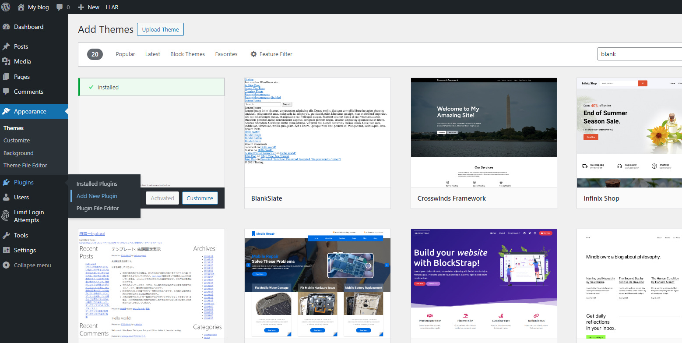This screenshot has width=682, height=343.
Task: Open the BlockStrap theme thumbnail
Action: tap(484, 284)
